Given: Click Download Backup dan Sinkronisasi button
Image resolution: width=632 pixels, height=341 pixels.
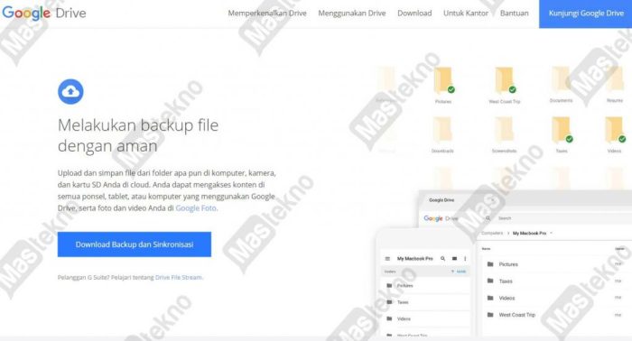Looking at the screenshot, I should coord(135,244).
